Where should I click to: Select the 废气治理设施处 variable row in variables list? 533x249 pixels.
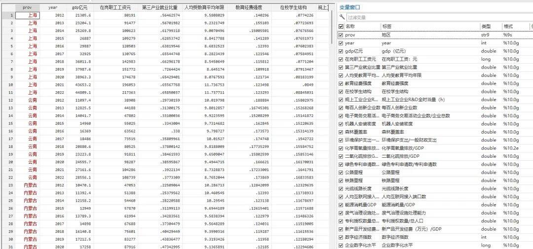pyautogui.click(x=435, y=213)
